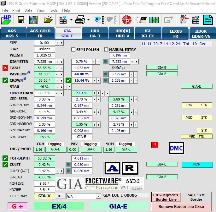Increase CULET (ACT) 0.42 % right arrow
This screenshot has height=212, width=216.
click(61, 171)
